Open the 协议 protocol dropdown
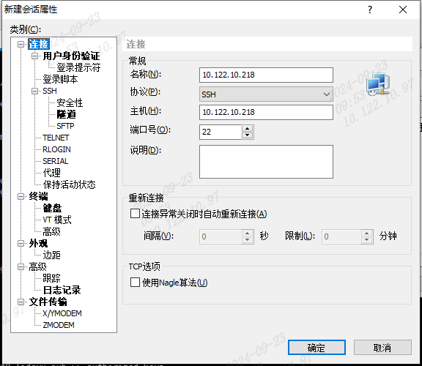Image resolution: width=422 pixels, height=366 pixels. 266,94
